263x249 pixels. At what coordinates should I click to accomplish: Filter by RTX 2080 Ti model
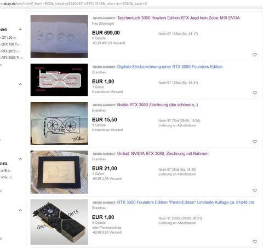[12, 58]
